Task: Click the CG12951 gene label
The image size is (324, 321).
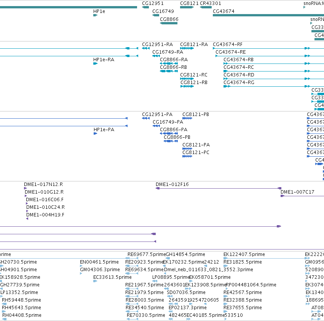Action: click(x=153, y=3)
